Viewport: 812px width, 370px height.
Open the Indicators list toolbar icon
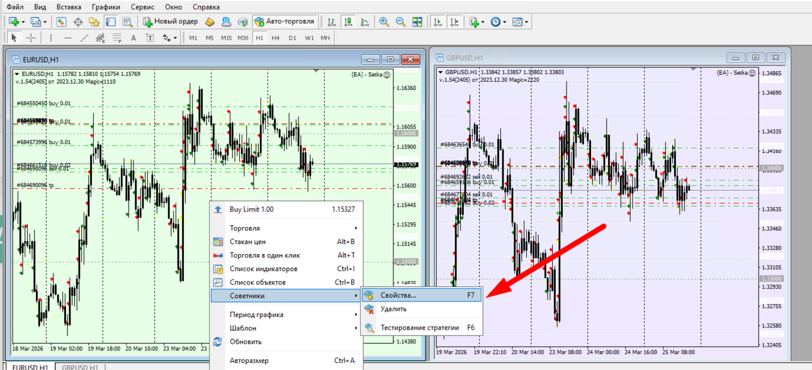coord(474,21)
